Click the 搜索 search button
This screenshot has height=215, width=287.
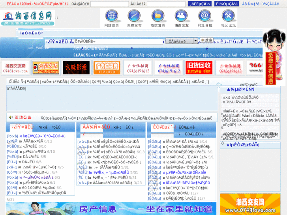(x=206, y=40)
